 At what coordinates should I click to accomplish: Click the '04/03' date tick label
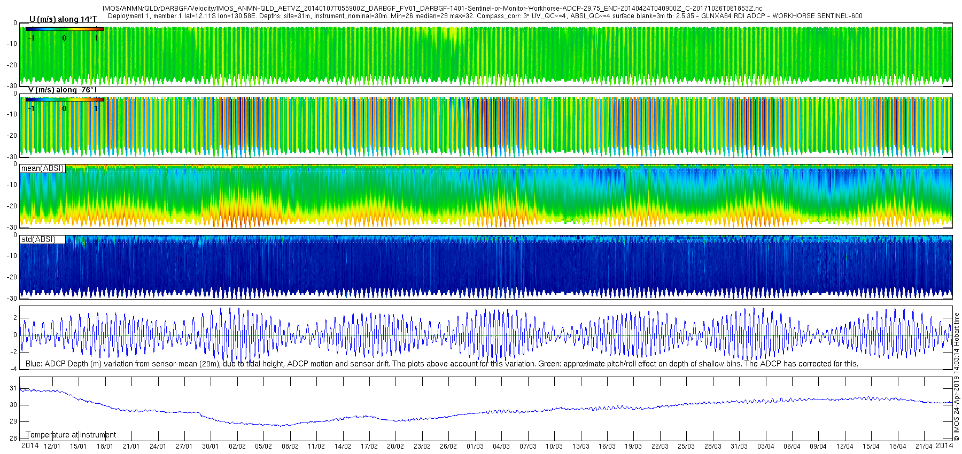501,447
